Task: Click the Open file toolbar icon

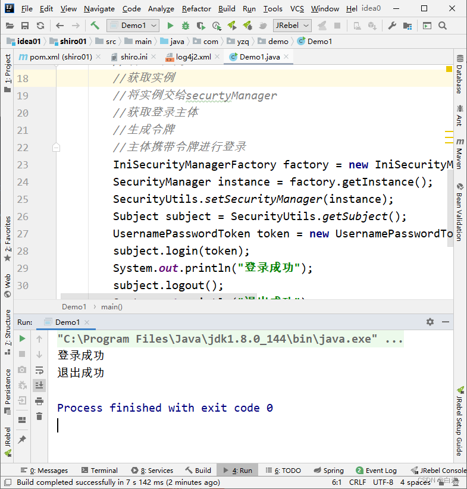Action: click(x=10, y=26)
